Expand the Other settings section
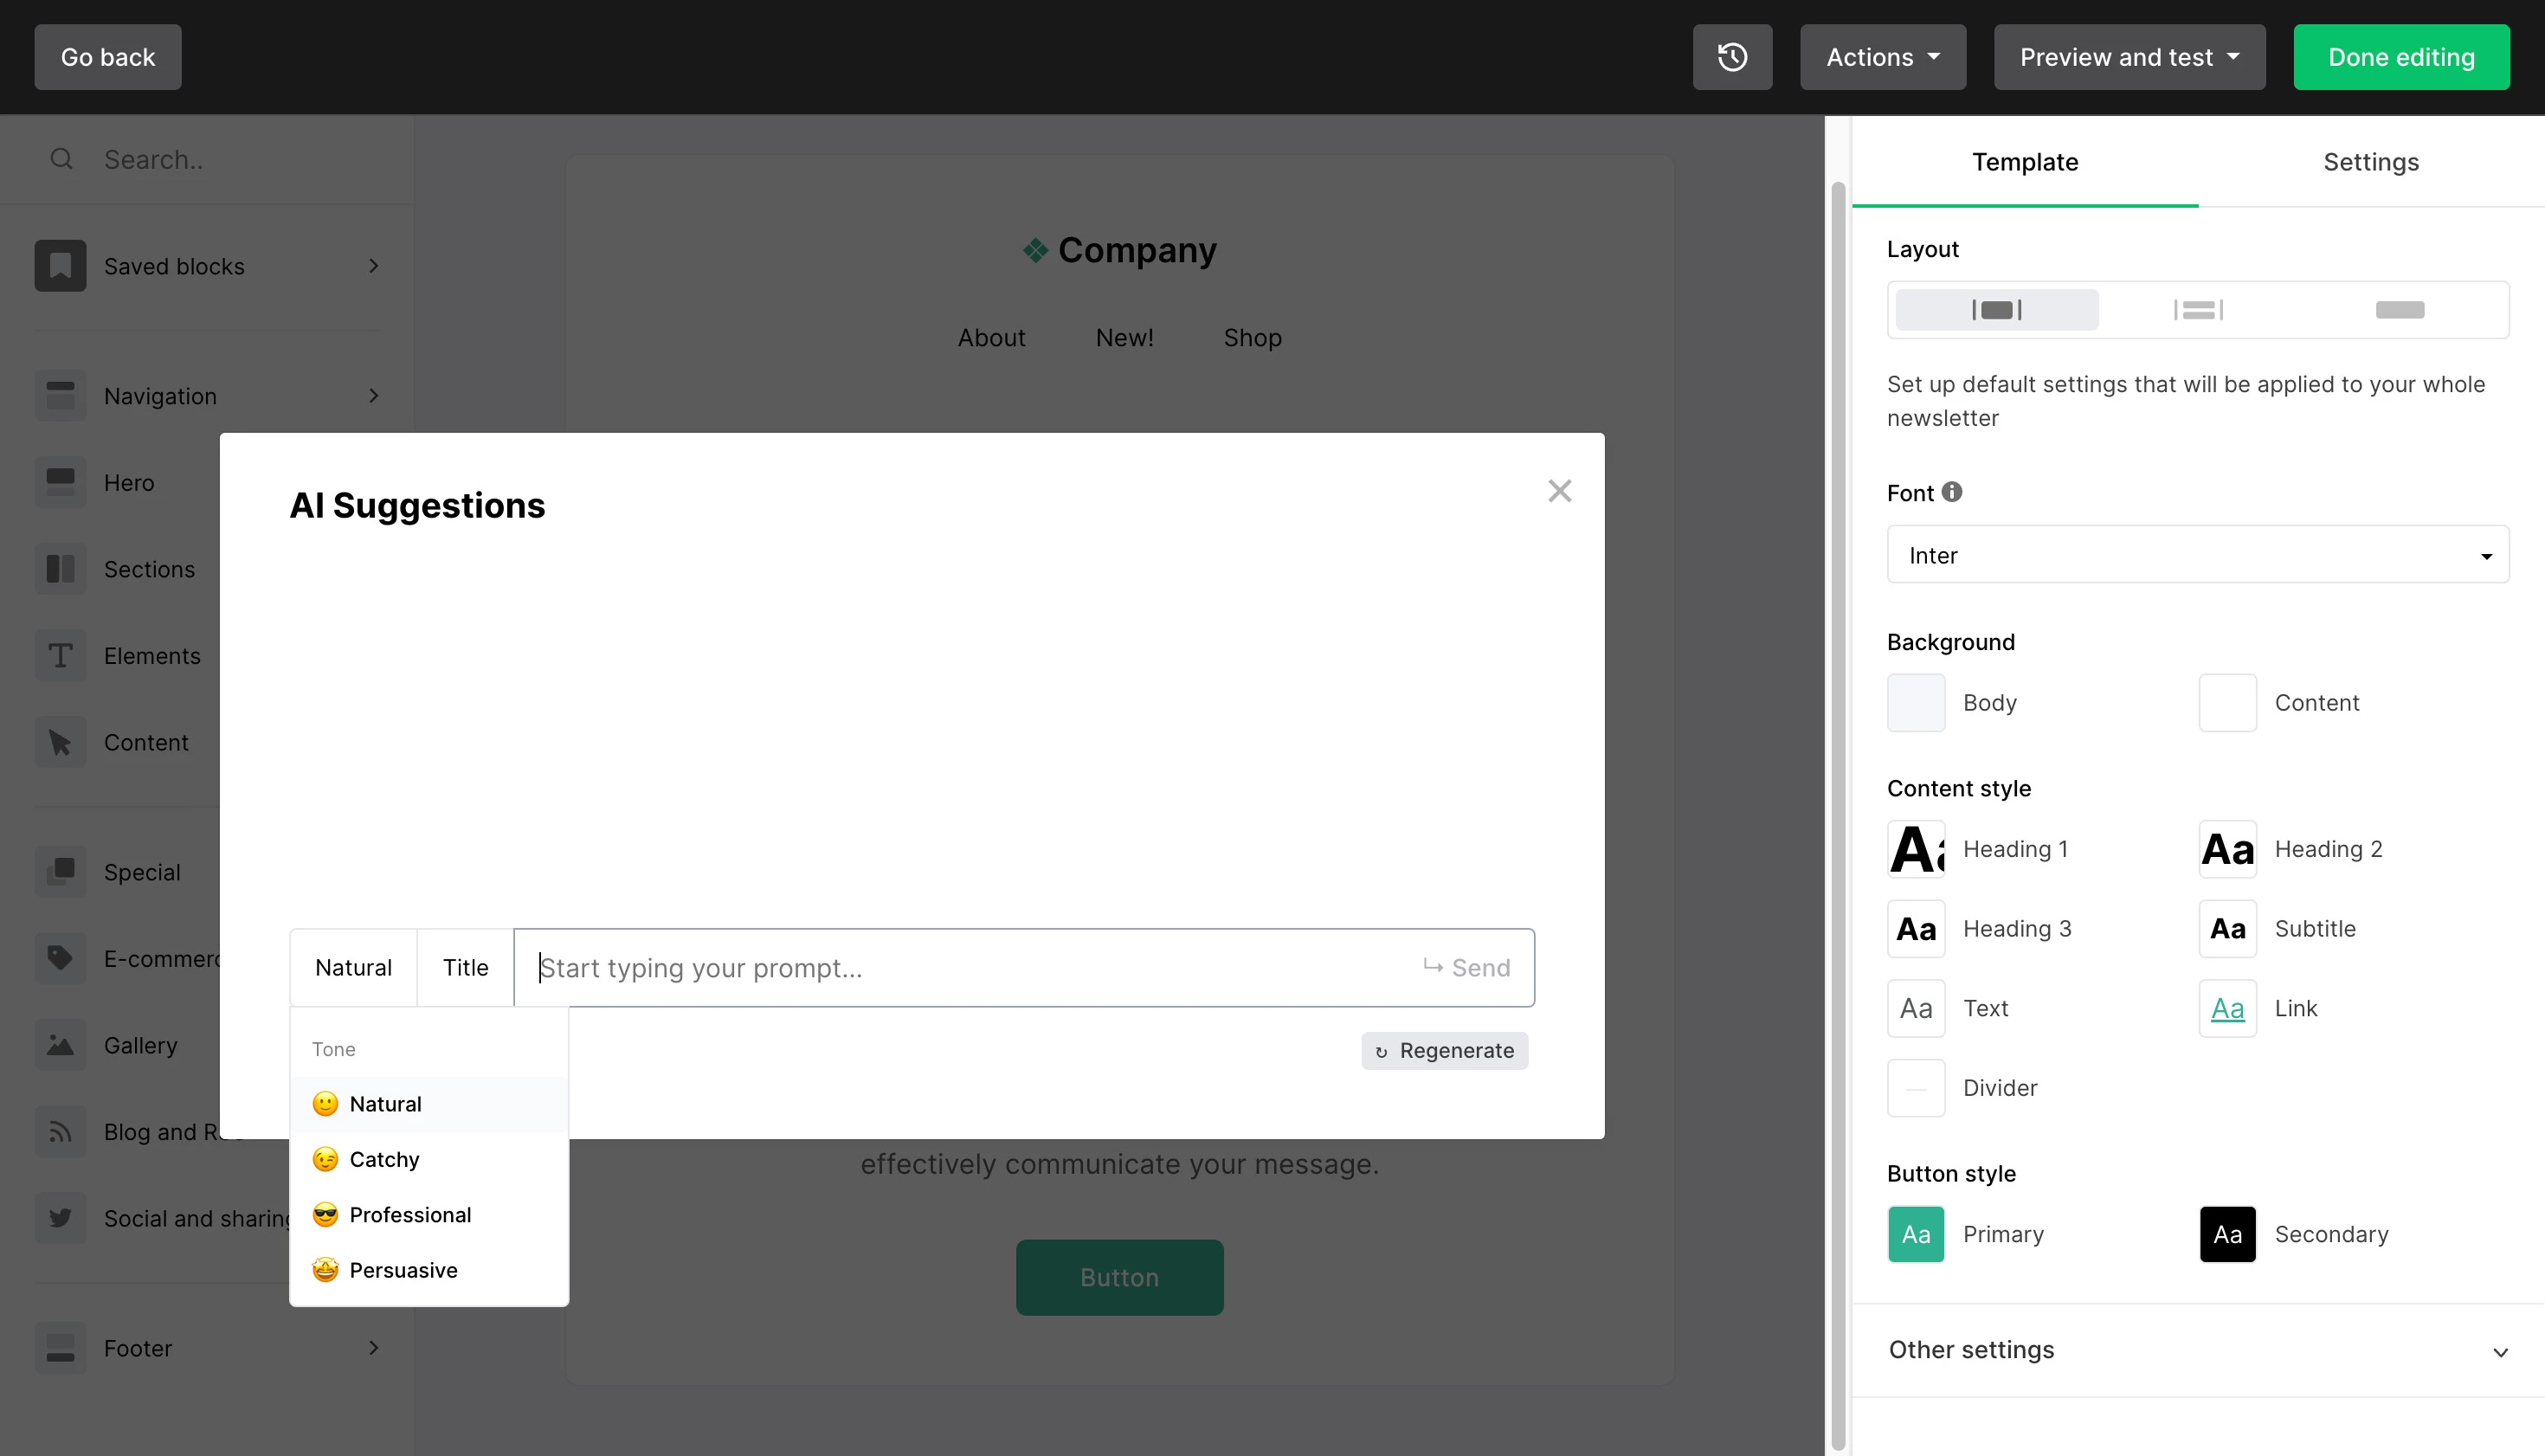The height and width of the screenshot is (1456, 2545). [2197, 1350]
